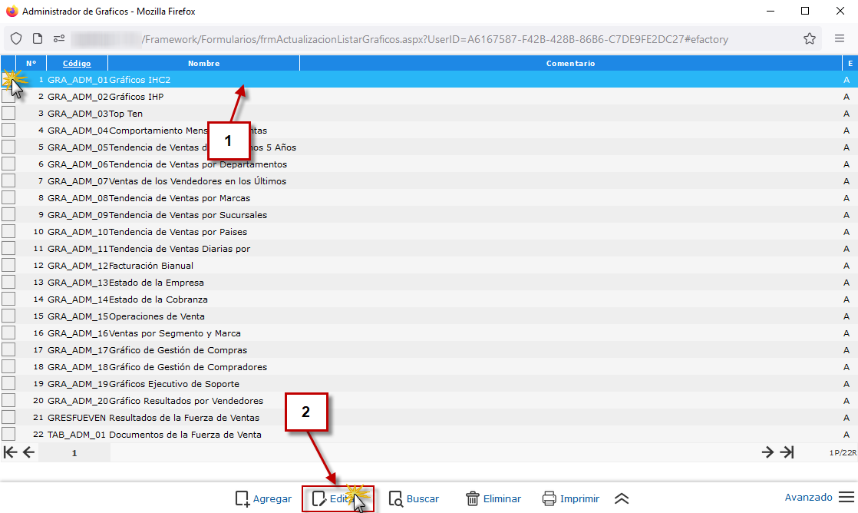The width and height of the screenshot is (858, 513).
Task: Go to last page arrow
Action: click(x=787, y=452)
